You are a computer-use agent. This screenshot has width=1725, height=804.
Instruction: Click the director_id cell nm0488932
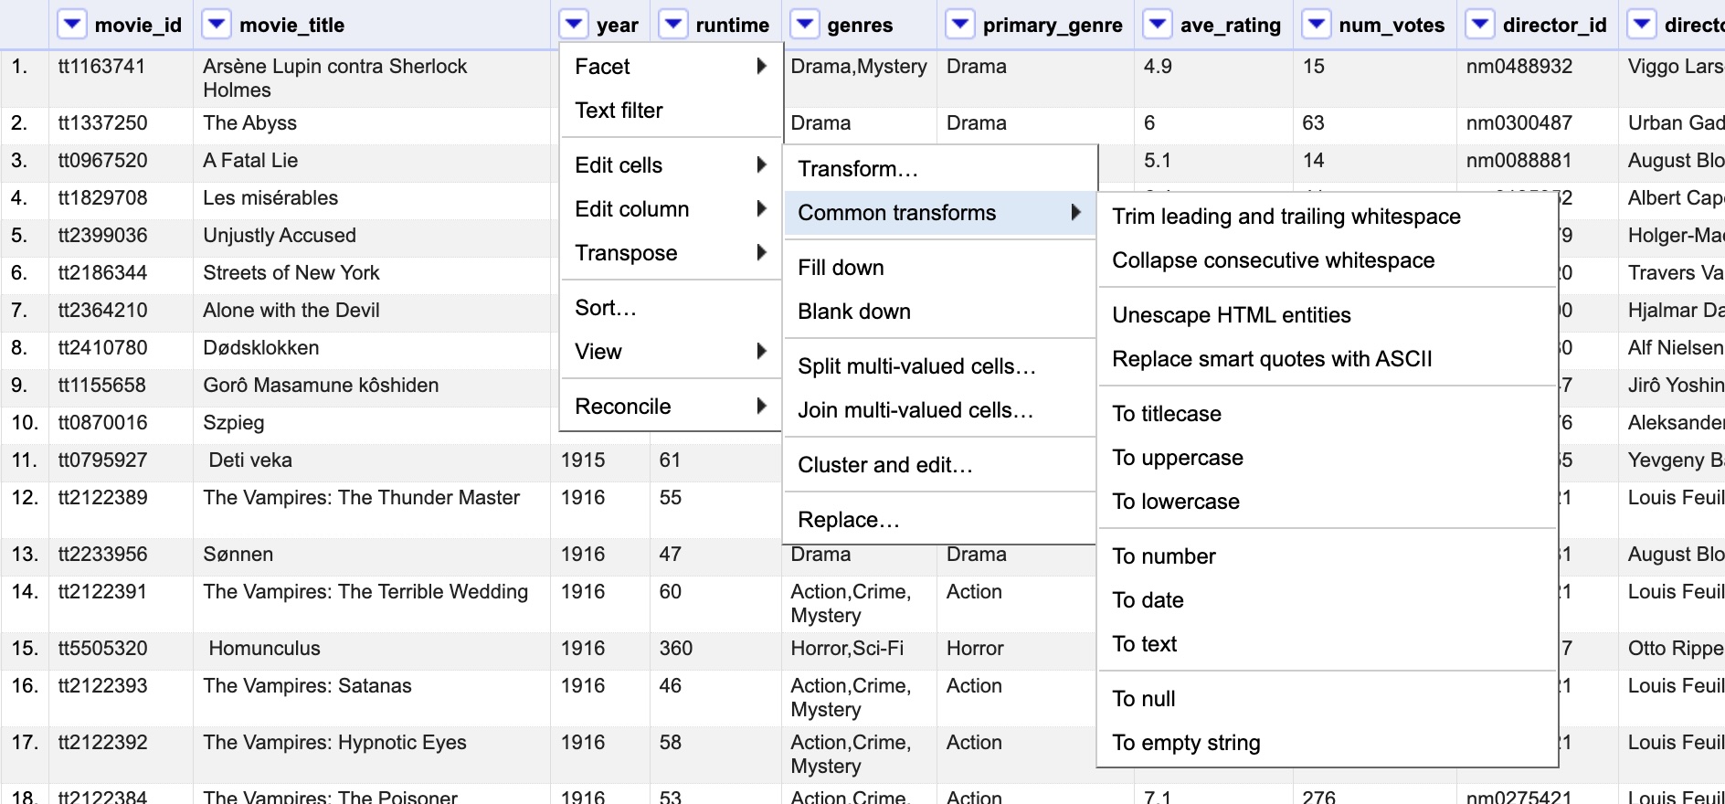coord(1519,67)
